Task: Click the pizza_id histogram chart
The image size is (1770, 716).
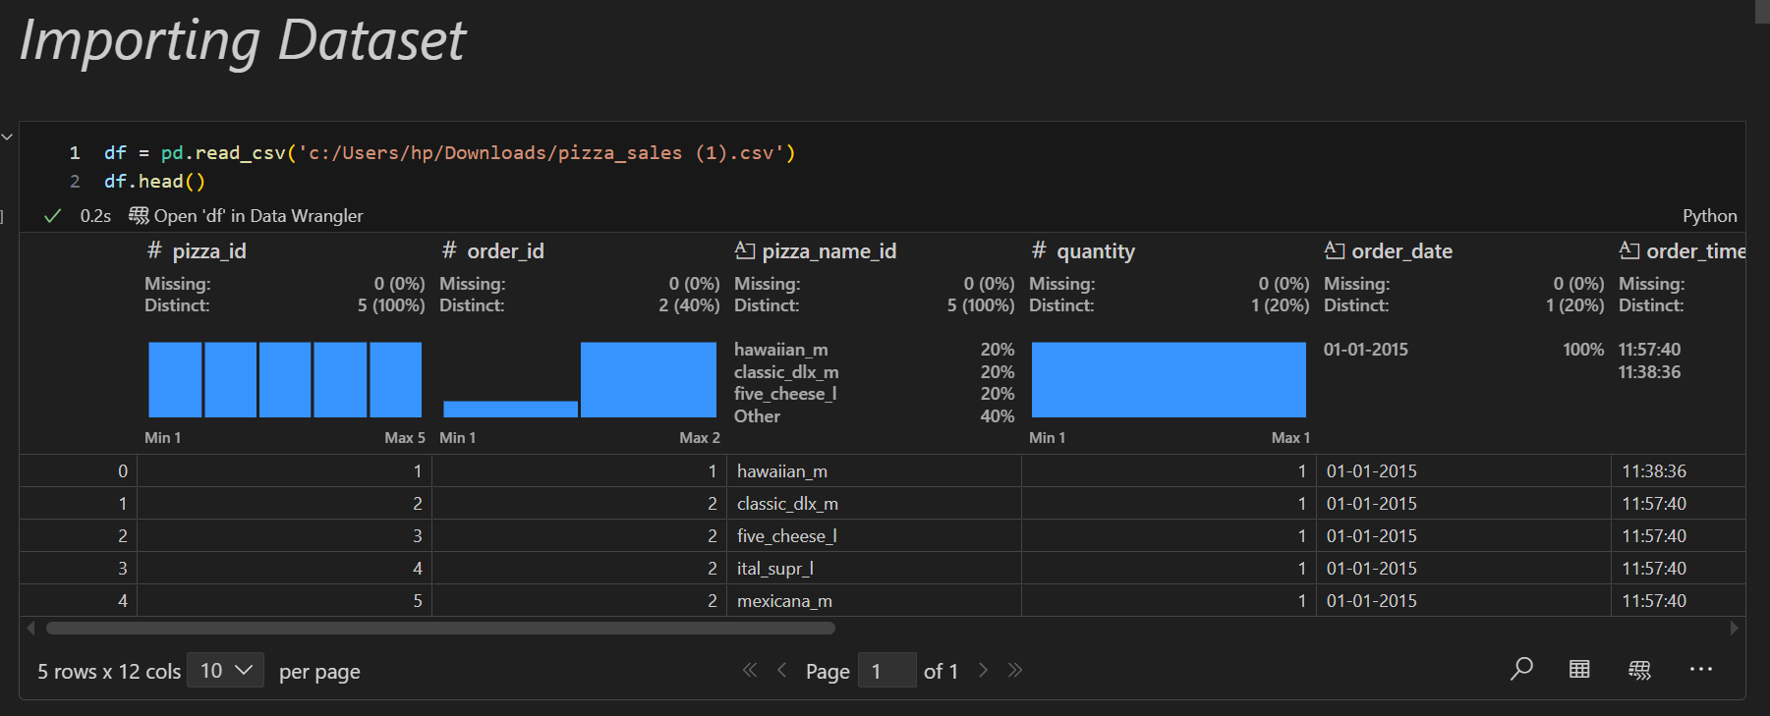Action: (x=285, y=379)
